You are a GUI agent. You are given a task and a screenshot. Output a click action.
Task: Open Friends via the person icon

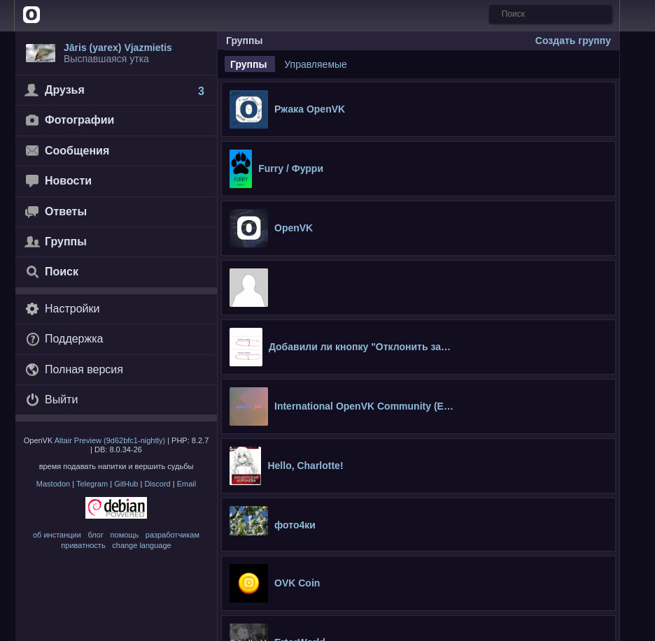31,90
